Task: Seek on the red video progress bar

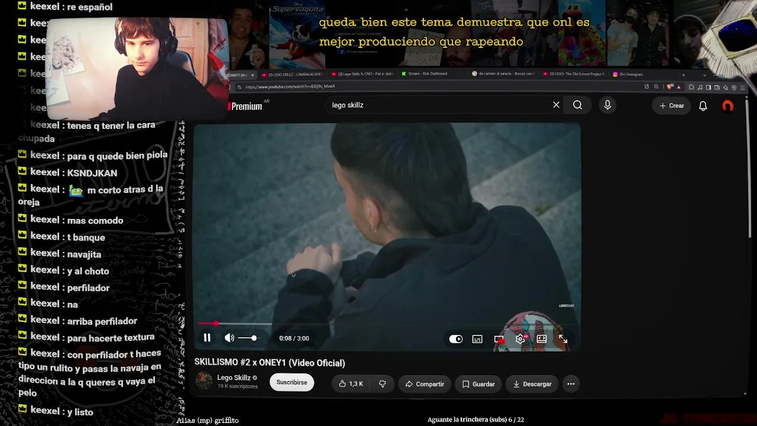Action: 387,324
